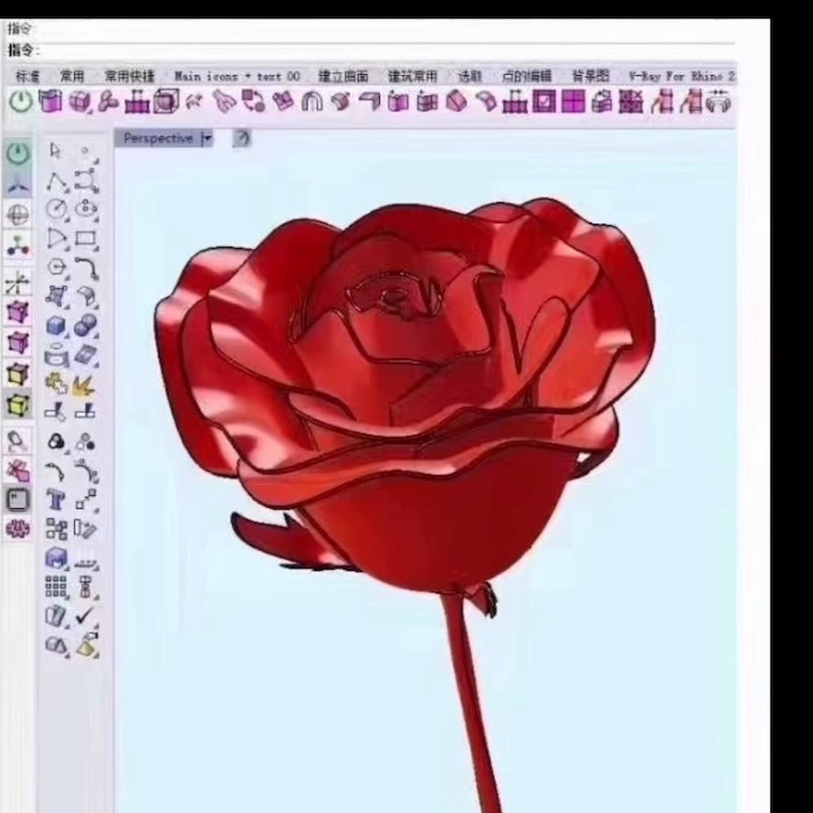Click the blend curves tool

pos(85,471)
